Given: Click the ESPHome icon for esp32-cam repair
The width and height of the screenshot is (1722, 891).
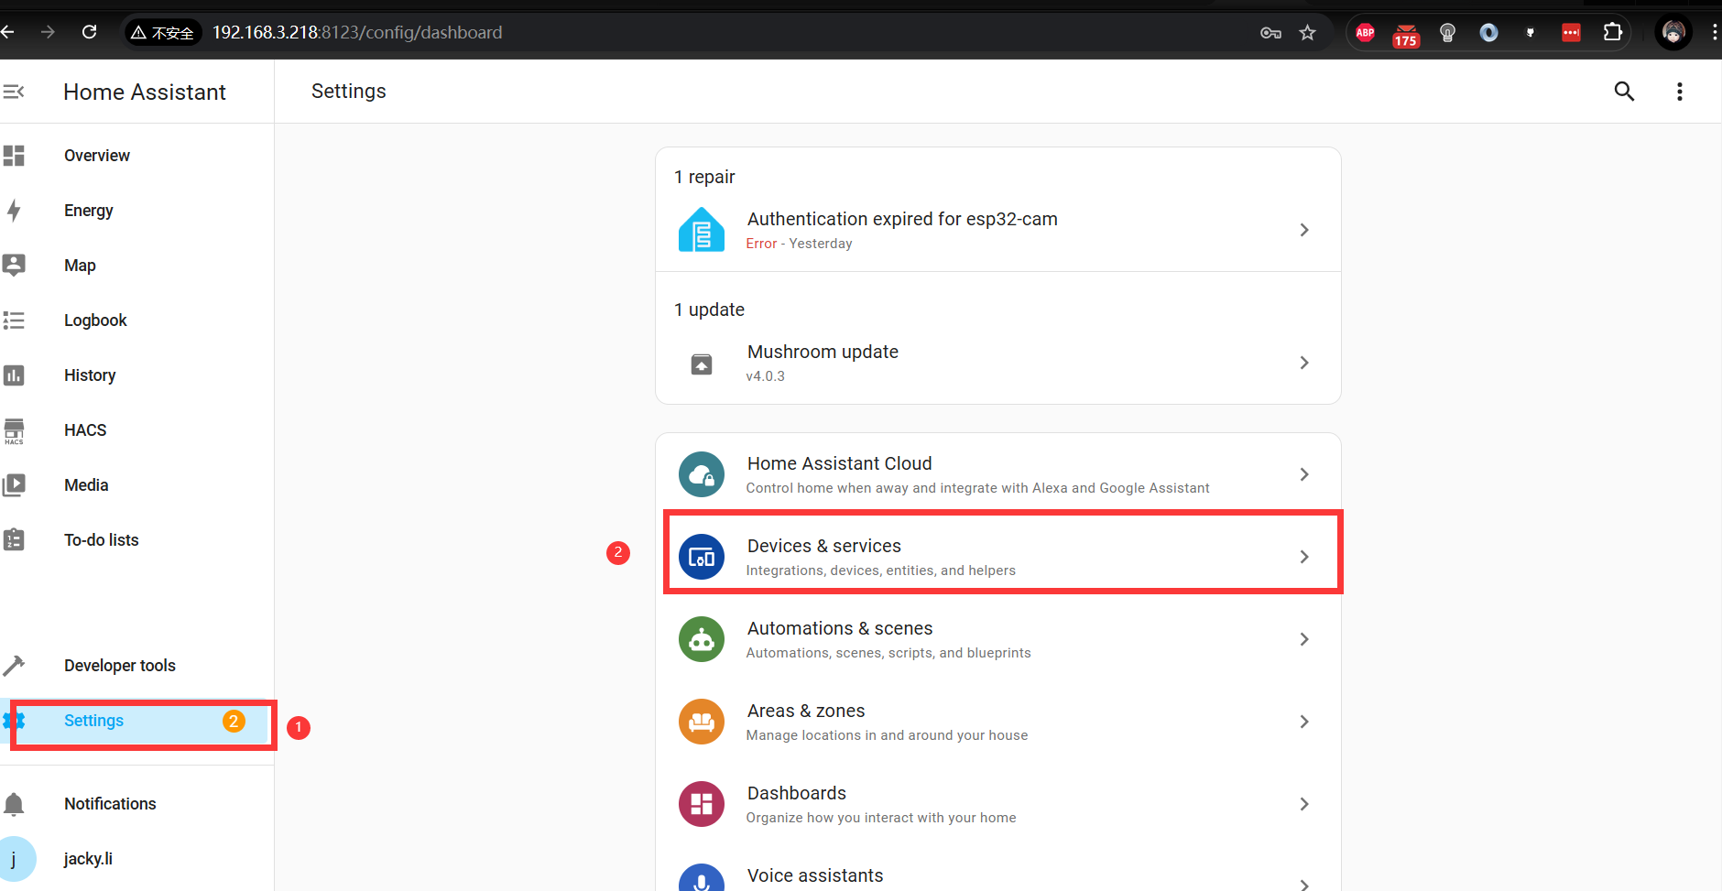Looking at the screenshot, I should pos(702,230).
